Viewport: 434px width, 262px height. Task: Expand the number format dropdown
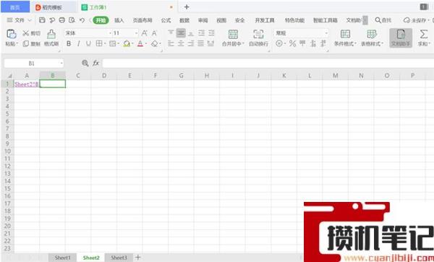pyautogui.click(x=326, y=33)
